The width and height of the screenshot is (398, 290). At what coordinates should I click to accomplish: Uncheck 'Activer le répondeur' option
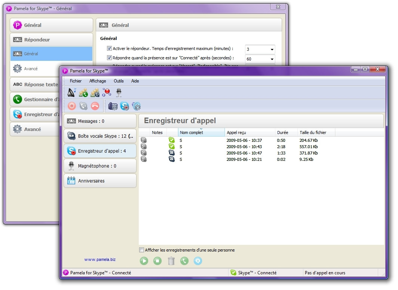click(x=110, y=49)
